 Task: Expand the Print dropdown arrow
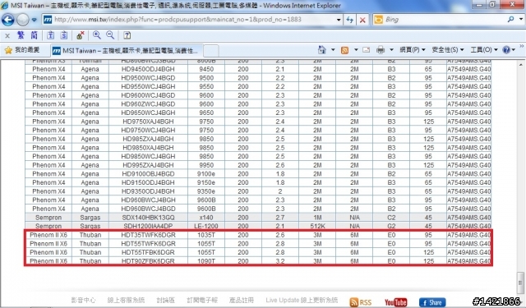pos(391,50)
